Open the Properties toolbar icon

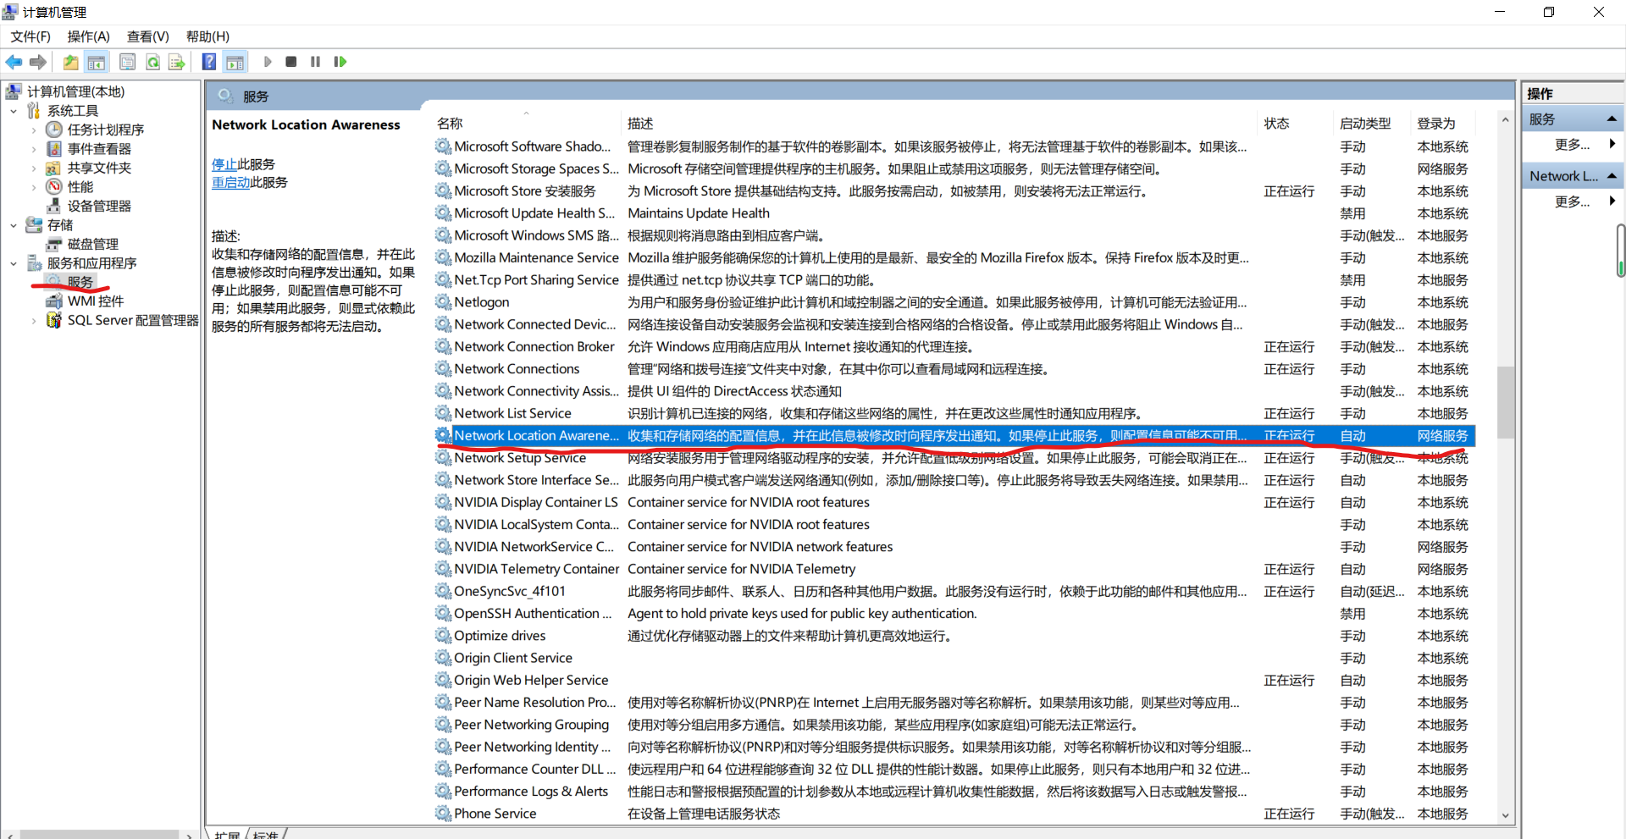click(x=127, y=62)
